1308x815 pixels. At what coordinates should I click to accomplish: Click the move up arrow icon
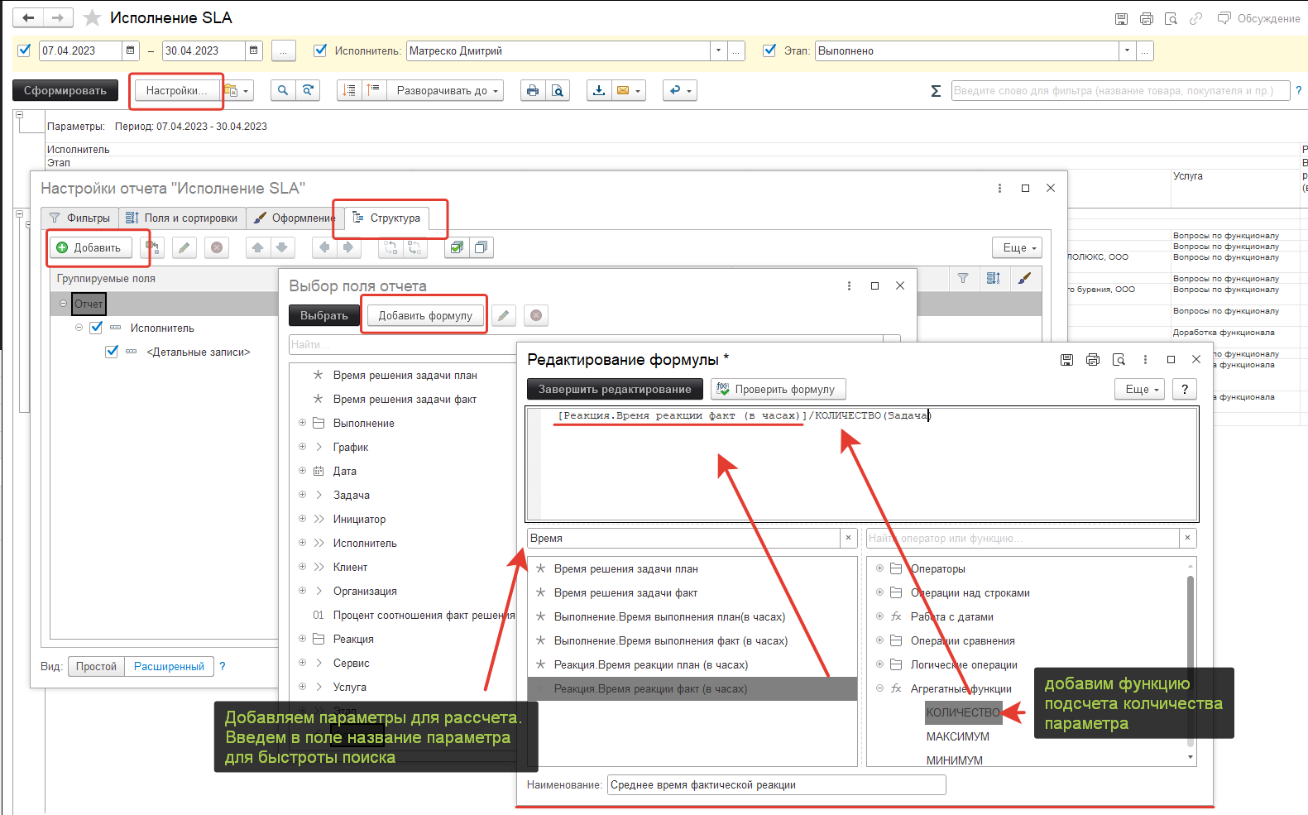point(258,247)
